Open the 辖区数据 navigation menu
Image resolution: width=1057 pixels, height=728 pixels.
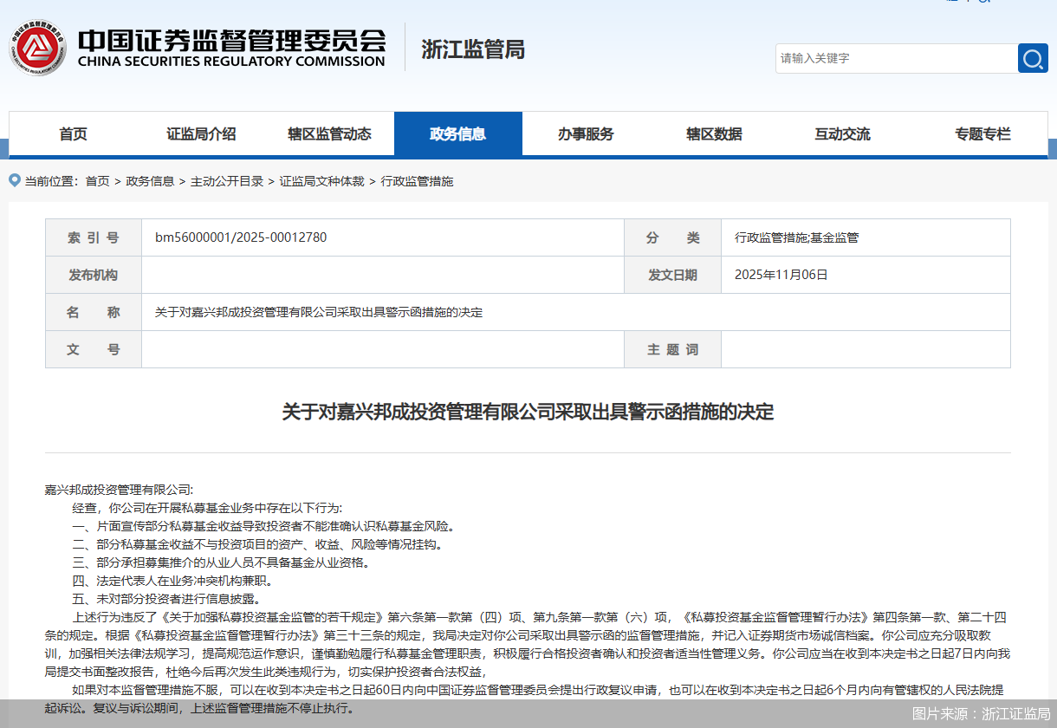(716, 134)
